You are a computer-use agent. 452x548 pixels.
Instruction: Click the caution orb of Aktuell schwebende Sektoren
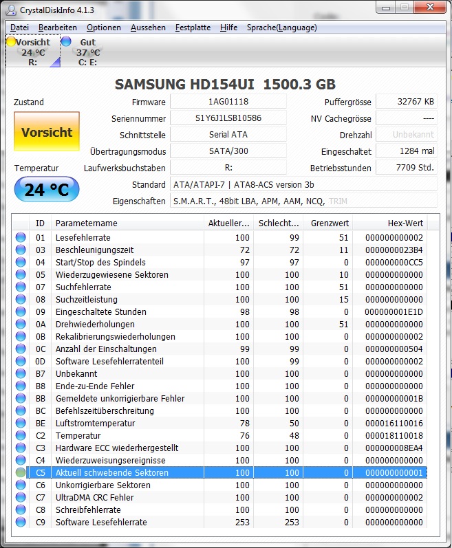coord(21,472)
